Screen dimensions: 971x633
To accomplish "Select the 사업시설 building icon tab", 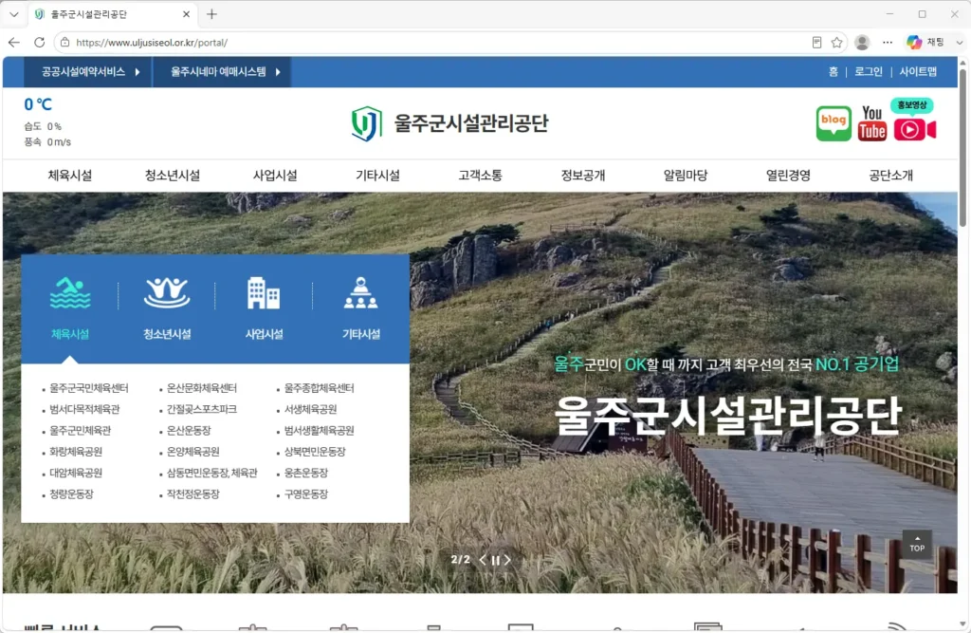I will tap(264, 308).
